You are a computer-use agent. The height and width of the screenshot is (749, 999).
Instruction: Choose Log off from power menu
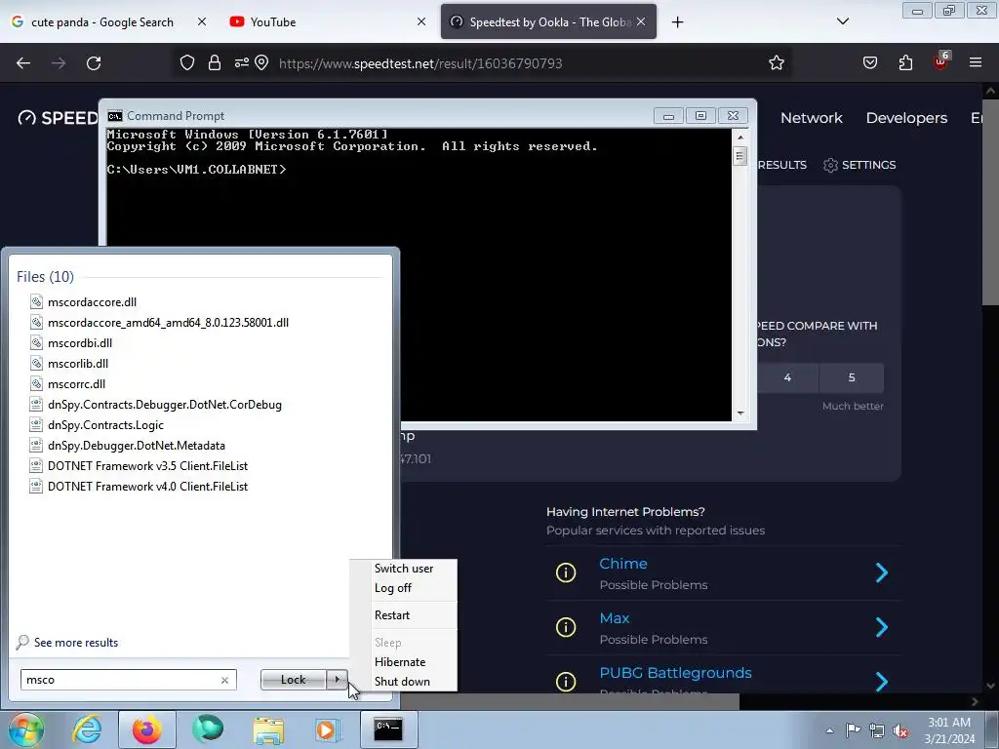coord(392,588)
